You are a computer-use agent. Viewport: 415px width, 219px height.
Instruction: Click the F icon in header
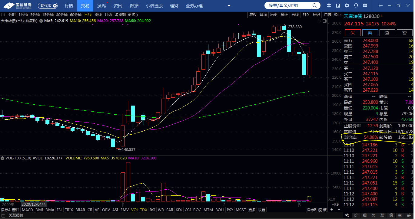coord(338,6)
